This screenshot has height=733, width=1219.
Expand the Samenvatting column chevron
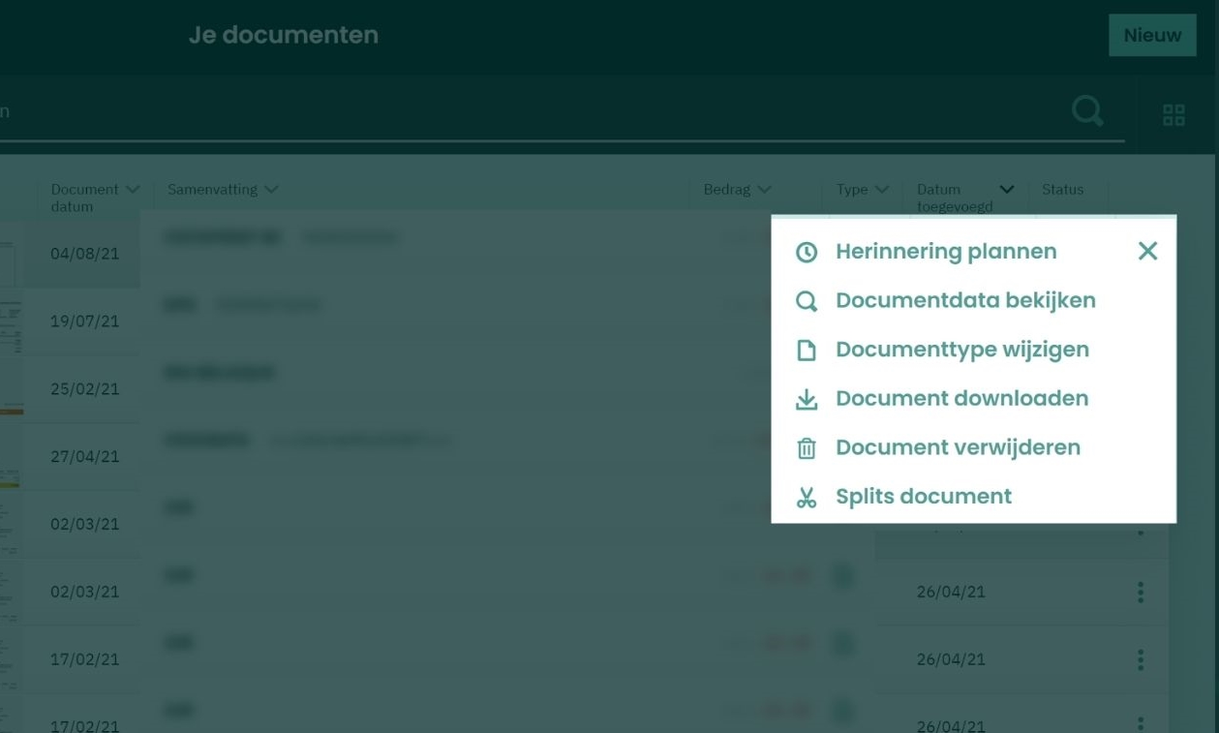(271, 189)
